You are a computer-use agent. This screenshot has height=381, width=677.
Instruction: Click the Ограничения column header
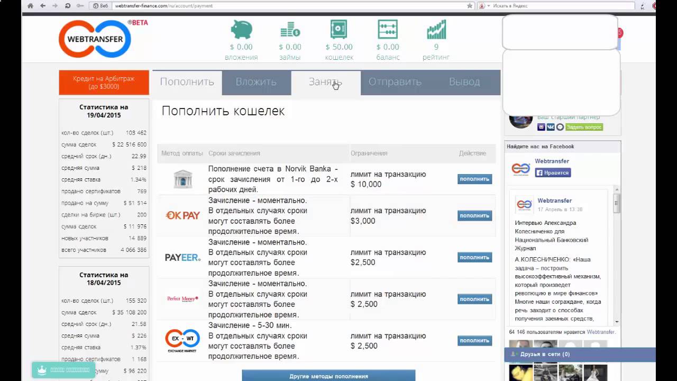coord(369,153)
